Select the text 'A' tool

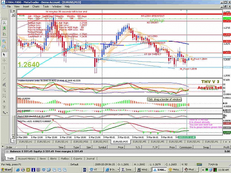[x=4, y=101]
